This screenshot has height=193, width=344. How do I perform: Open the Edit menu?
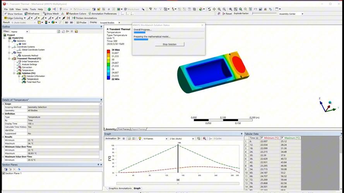[x=12, y=9]
